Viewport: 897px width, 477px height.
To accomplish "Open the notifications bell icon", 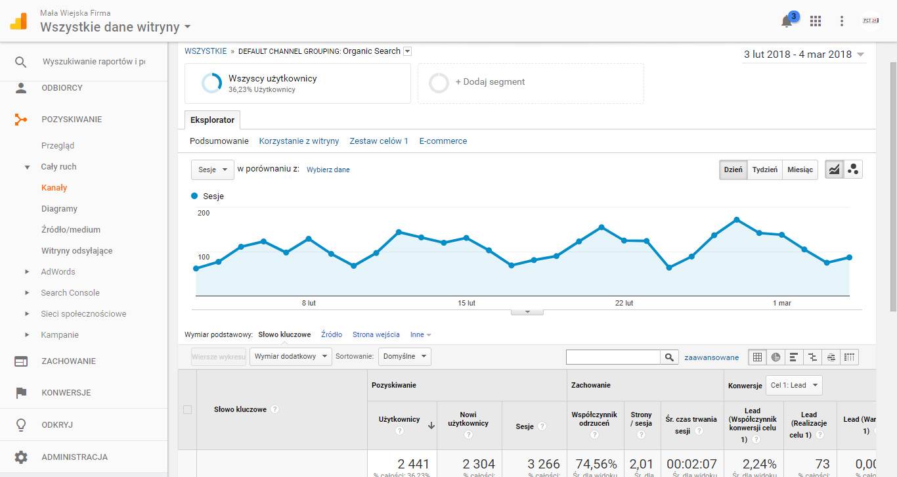I will 787,22.
